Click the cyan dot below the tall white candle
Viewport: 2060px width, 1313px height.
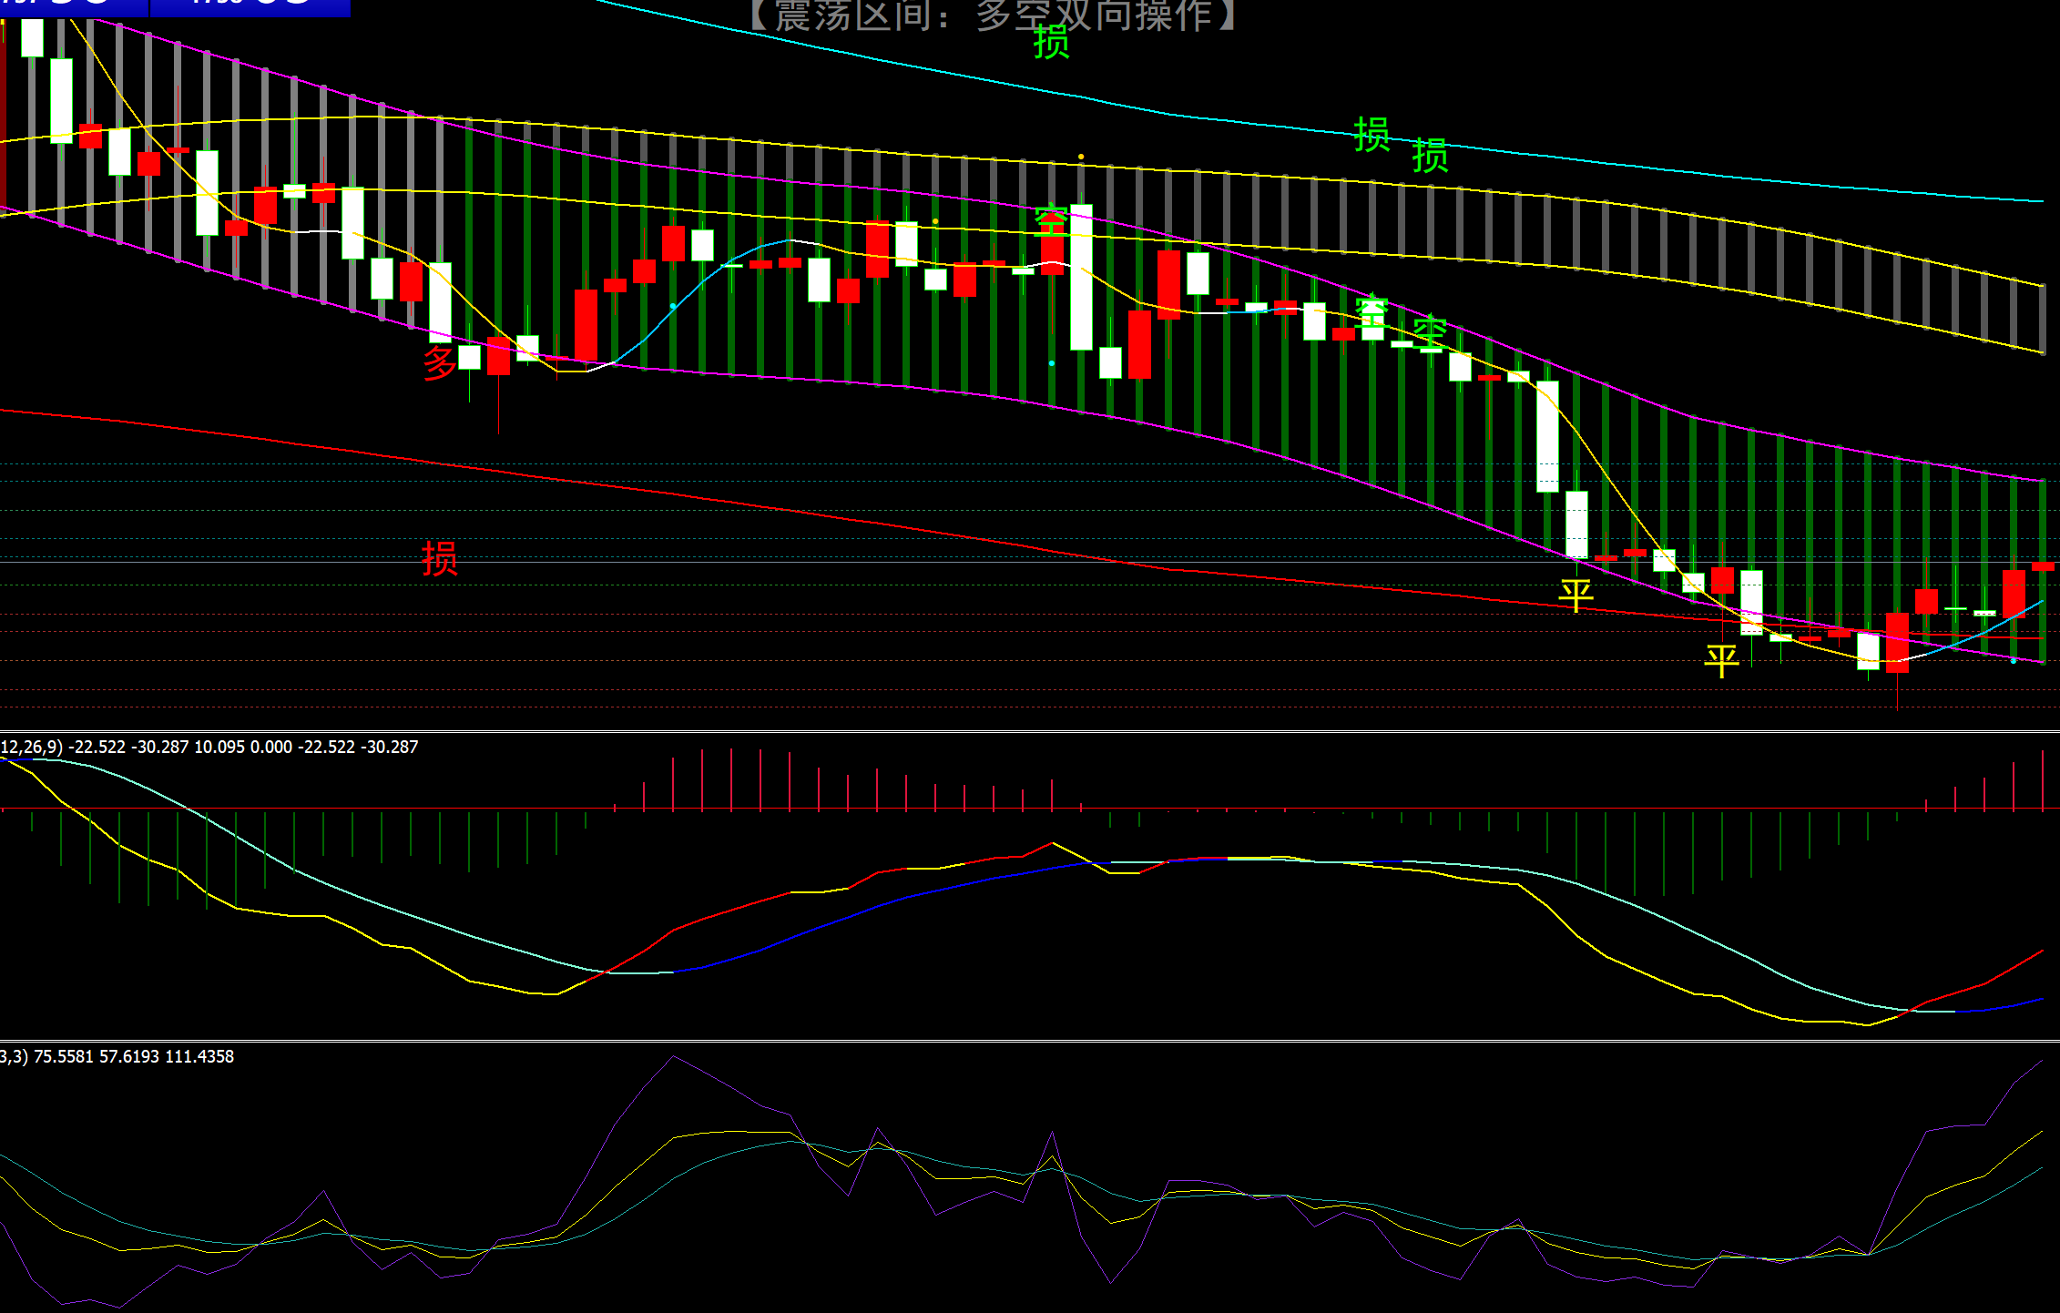click(1052, 363)
